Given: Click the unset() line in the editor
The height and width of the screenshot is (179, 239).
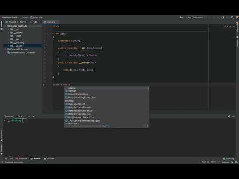Looking at the screenshot, I should pyautogui.click(x=79, y=70).
